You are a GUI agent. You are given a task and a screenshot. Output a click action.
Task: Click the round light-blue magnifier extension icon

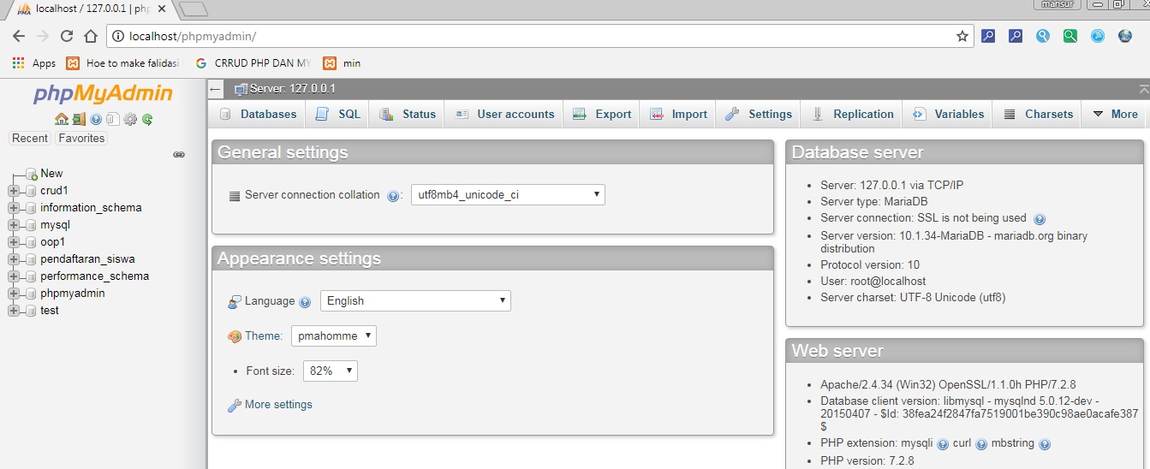click(1043, 36)
